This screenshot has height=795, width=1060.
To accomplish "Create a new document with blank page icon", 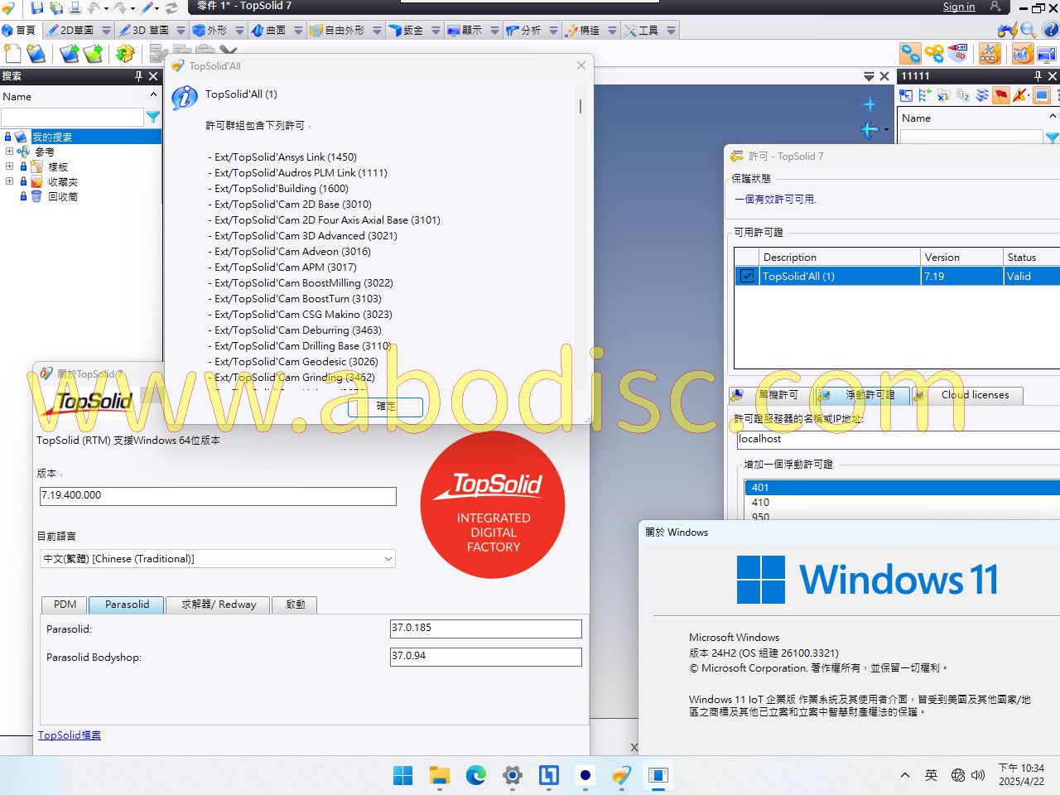I will (x=12, y=54).
